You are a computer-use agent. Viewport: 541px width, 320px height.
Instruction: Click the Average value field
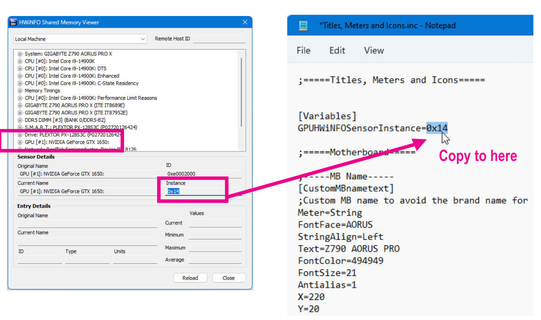(x=215, y=260)
